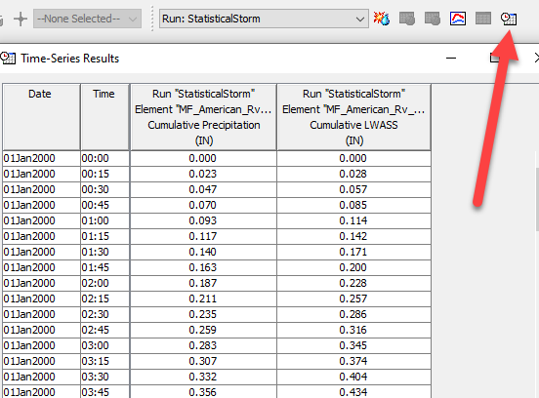
Task: Open the Run: StatisticalStorm dropdown
Action: 264,19
